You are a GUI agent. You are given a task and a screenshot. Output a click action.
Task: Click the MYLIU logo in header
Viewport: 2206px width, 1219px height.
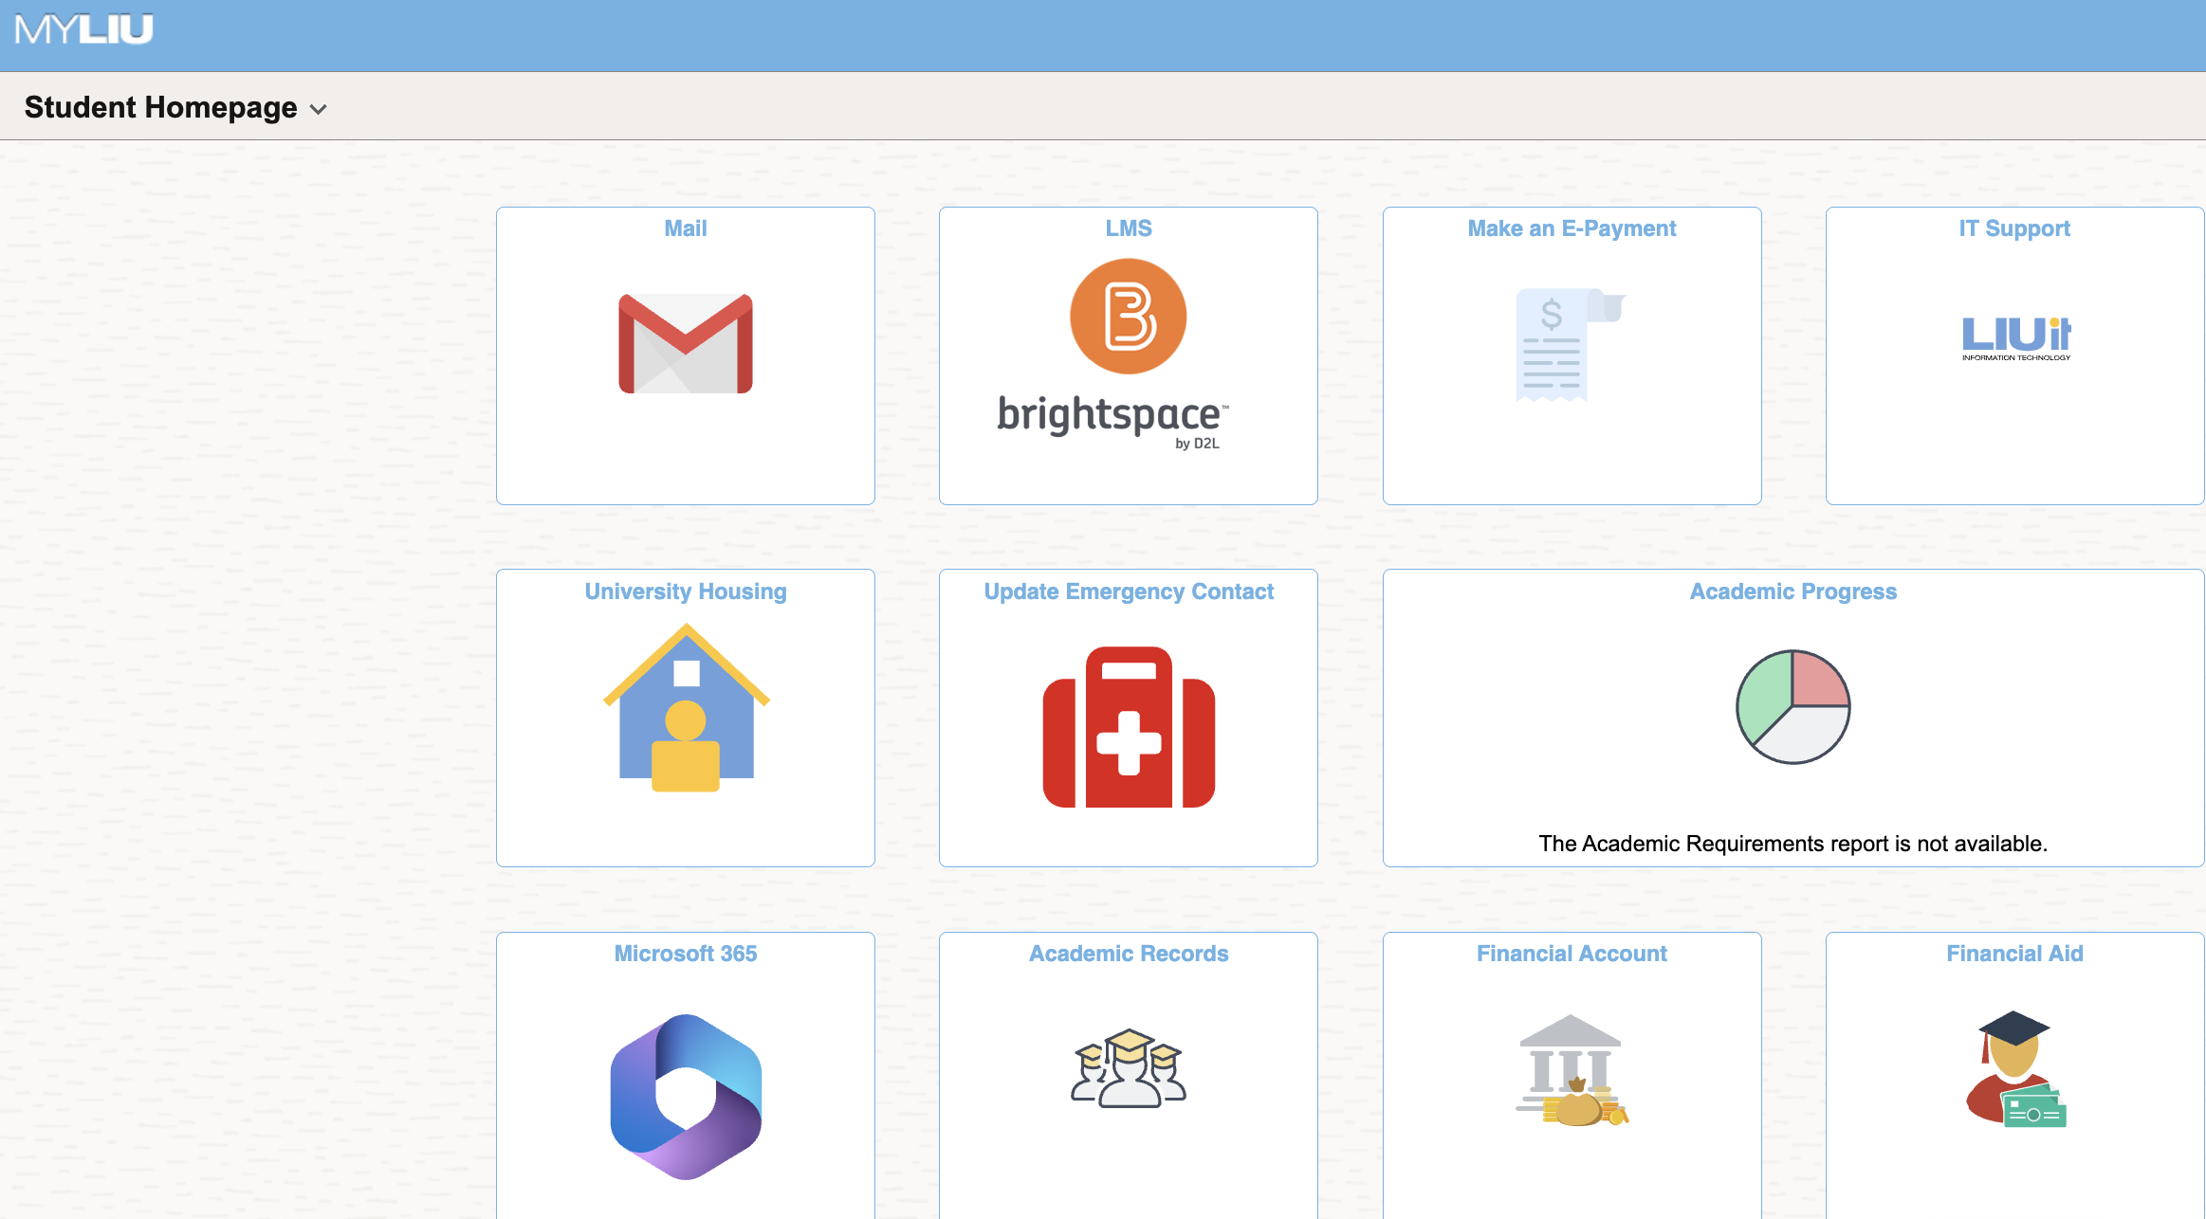click(x=83, y=29)
